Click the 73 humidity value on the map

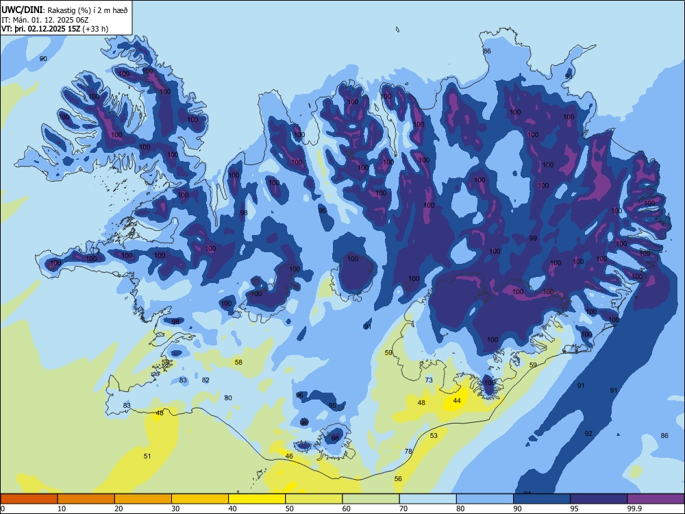tap(429, 380)
